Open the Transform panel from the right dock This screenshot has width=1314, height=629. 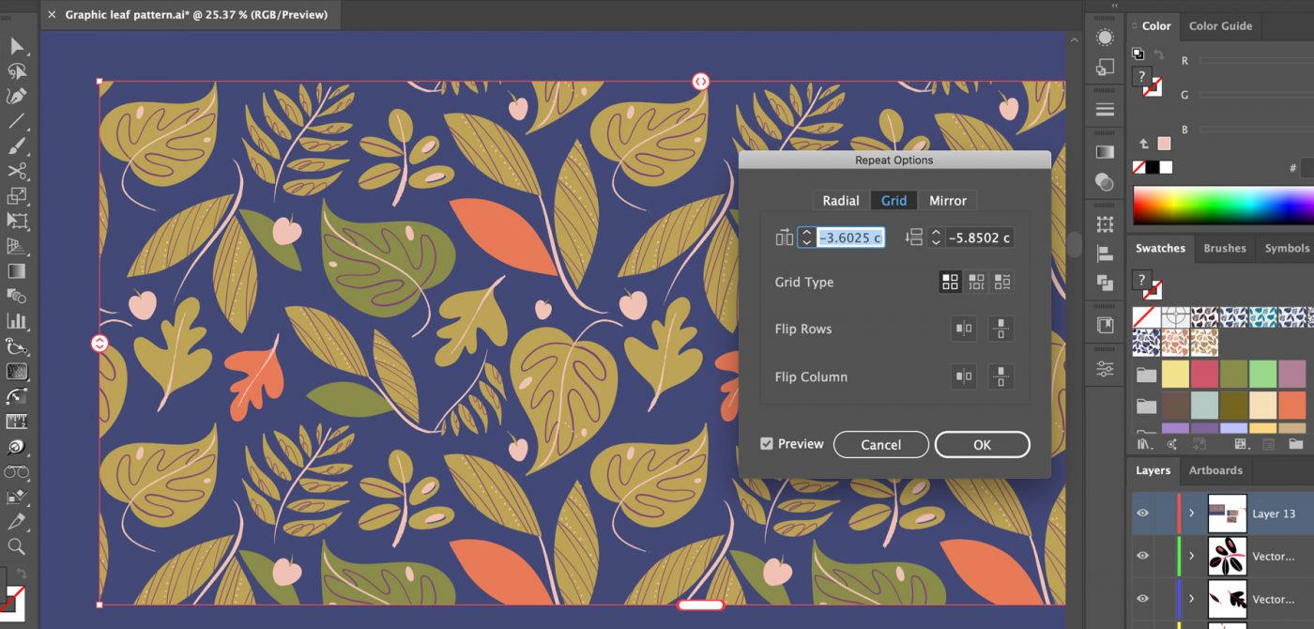[1104, 223]
